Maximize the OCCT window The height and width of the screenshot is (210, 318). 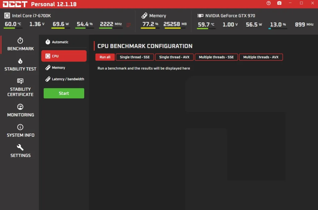301,3
